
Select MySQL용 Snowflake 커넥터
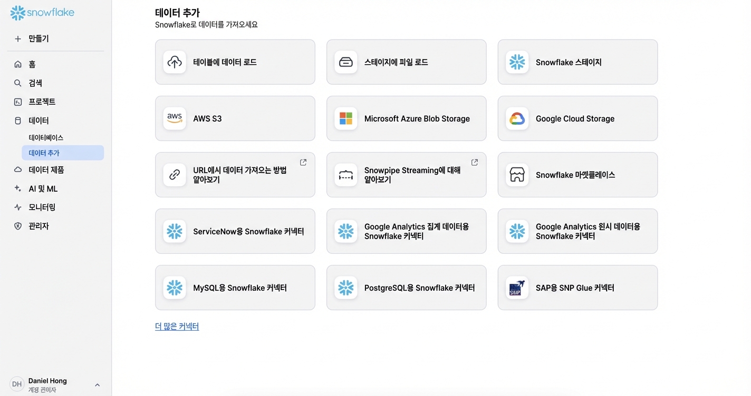pos(235,288)
